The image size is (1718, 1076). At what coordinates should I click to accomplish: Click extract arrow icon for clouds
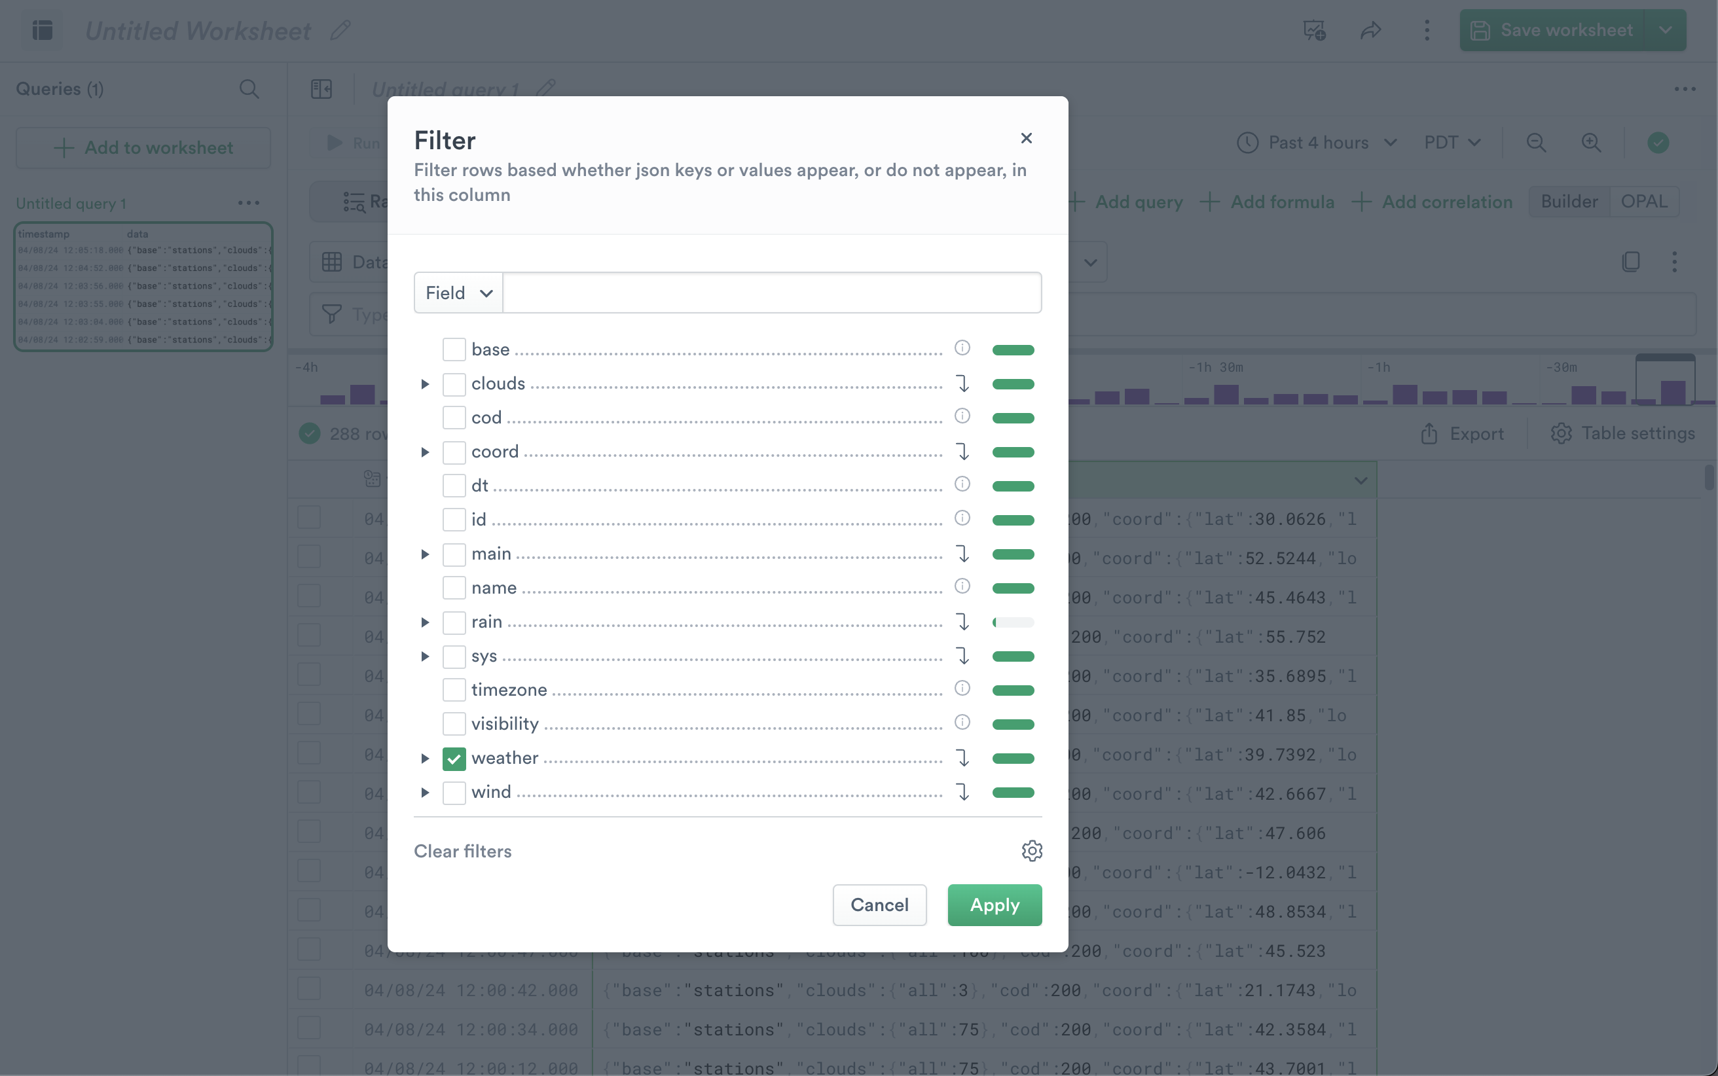(962, 384)
